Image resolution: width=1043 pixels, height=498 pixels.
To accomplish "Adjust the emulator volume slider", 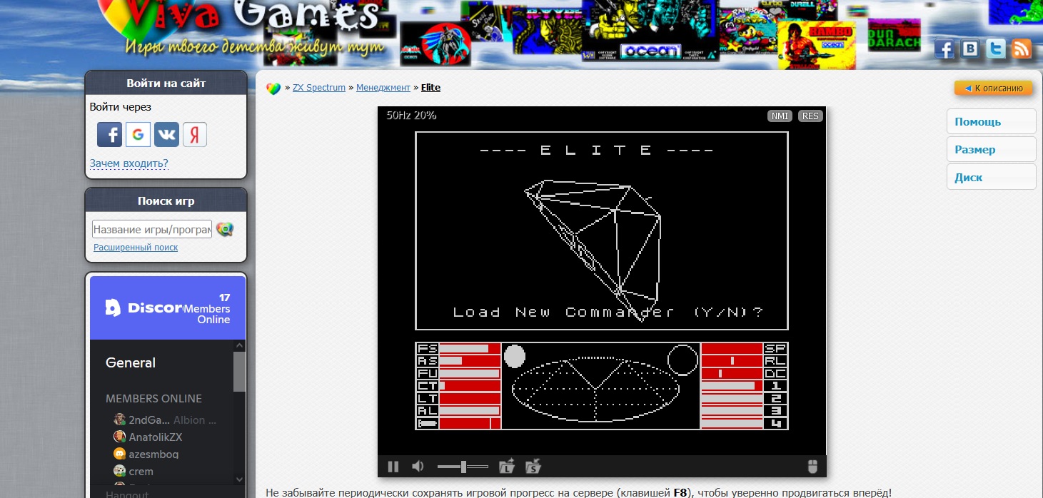I will tap(463, 467).
